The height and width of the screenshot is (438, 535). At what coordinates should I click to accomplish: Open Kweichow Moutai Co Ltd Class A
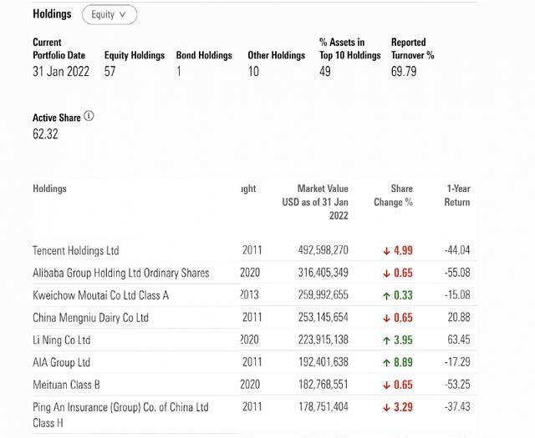pos(100,295)
